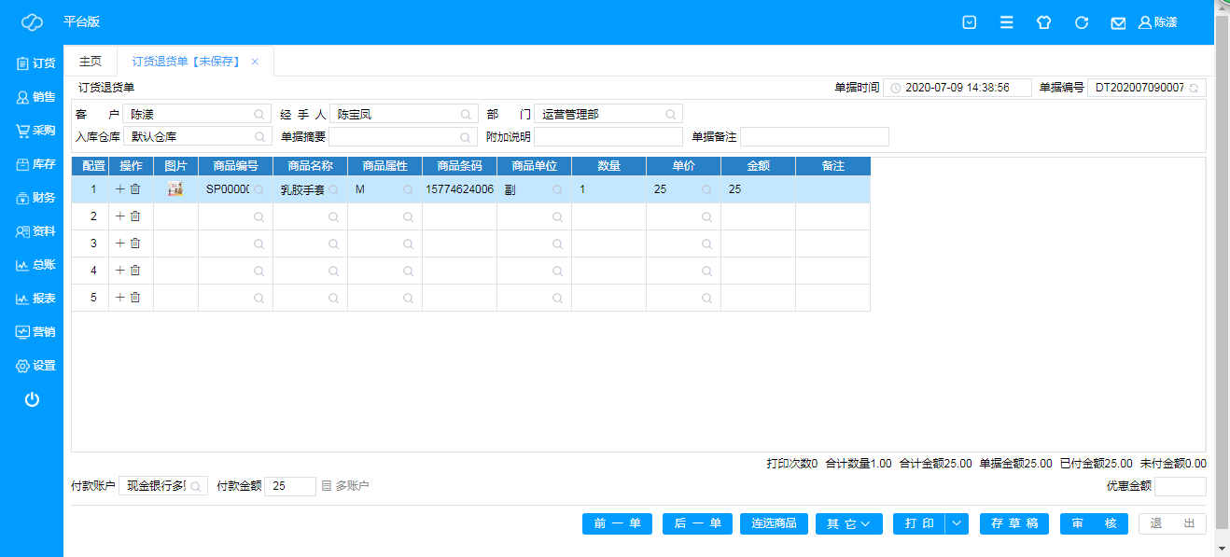Click search icon in 单据摘要 field
This screenshot has width=1230, height=557.
[x=466, y=137]
